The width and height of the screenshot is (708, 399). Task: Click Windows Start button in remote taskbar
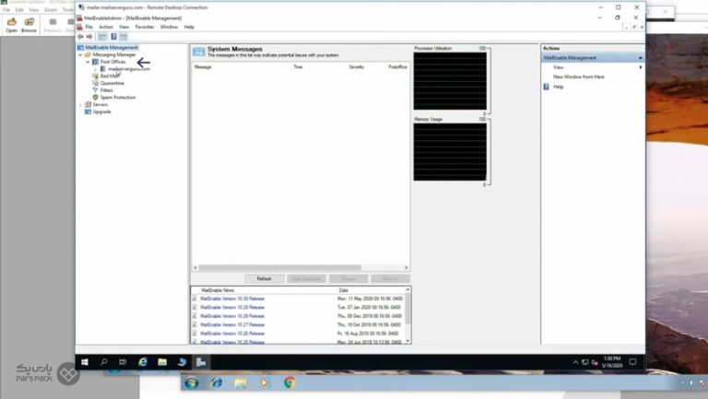click(x=84, y=362)
